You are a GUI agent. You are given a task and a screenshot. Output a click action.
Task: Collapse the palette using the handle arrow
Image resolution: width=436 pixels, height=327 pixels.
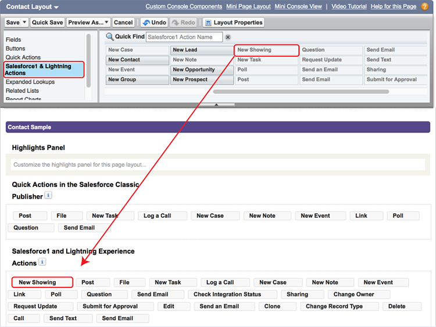(216, 105)
